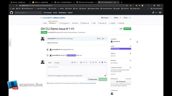Open the plus create-new menu in header

[x=156, y=13]
